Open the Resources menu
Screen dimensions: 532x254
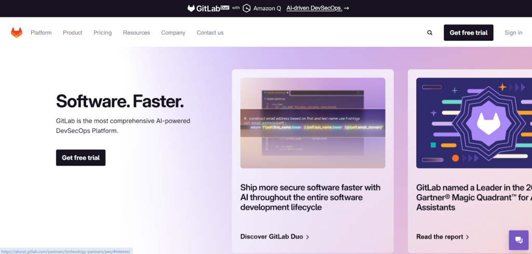137,33
